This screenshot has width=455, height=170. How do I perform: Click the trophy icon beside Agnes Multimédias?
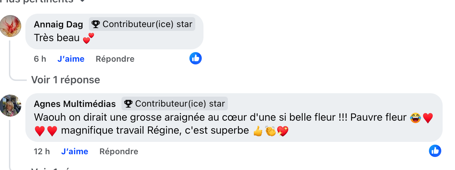coord(128,104)
